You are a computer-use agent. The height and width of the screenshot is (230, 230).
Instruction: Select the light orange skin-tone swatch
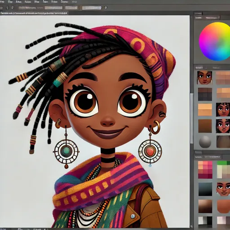coord(205,110)
